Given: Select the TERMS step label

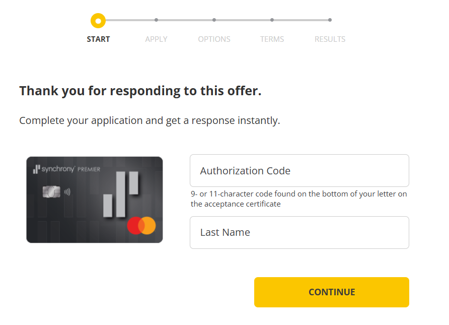Looking at the screenshot, I should pyautogui.click(x=272, y=39).
